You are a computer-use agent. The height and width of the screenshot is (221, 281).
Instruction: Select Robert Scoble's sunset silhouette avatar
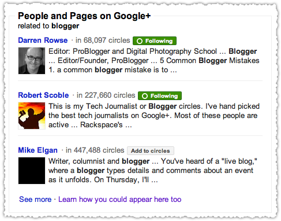click(32, 116)
